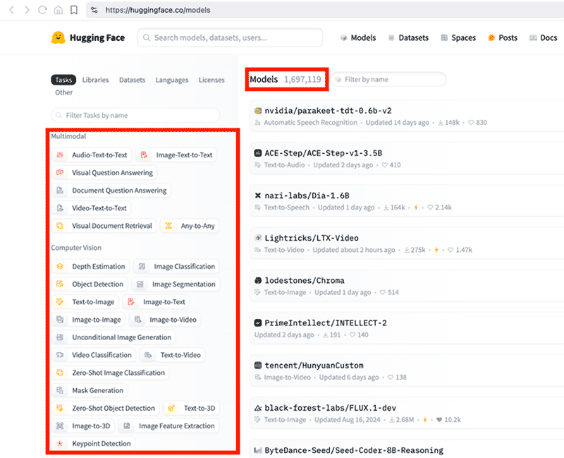Bookmark this page icon
This screenshot has width=564, height=458.
[74, 10]
